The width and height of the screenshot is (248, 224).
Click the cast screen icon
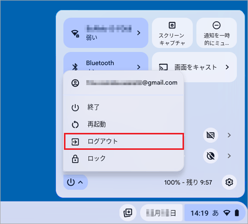163,67
